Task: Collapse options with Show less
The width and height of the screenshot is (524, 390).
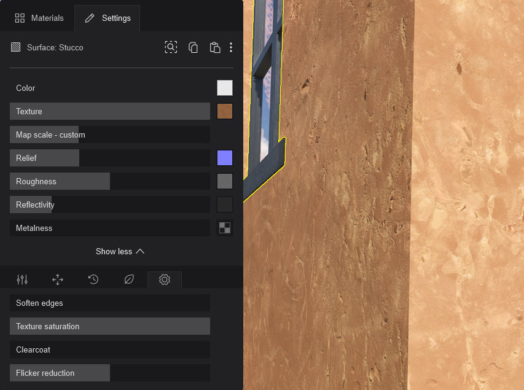Action: point(120,251)
